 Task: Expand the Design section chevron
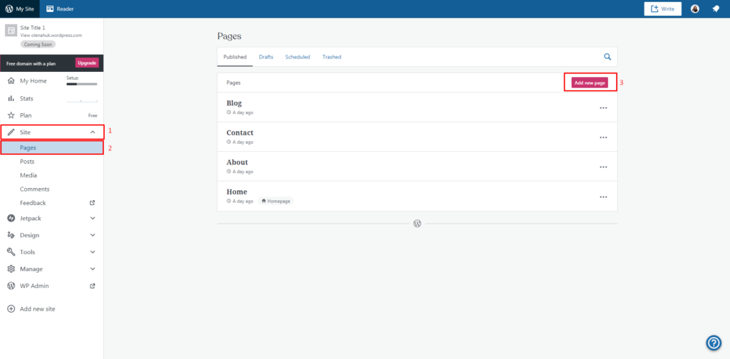click(x=93, y=235)
